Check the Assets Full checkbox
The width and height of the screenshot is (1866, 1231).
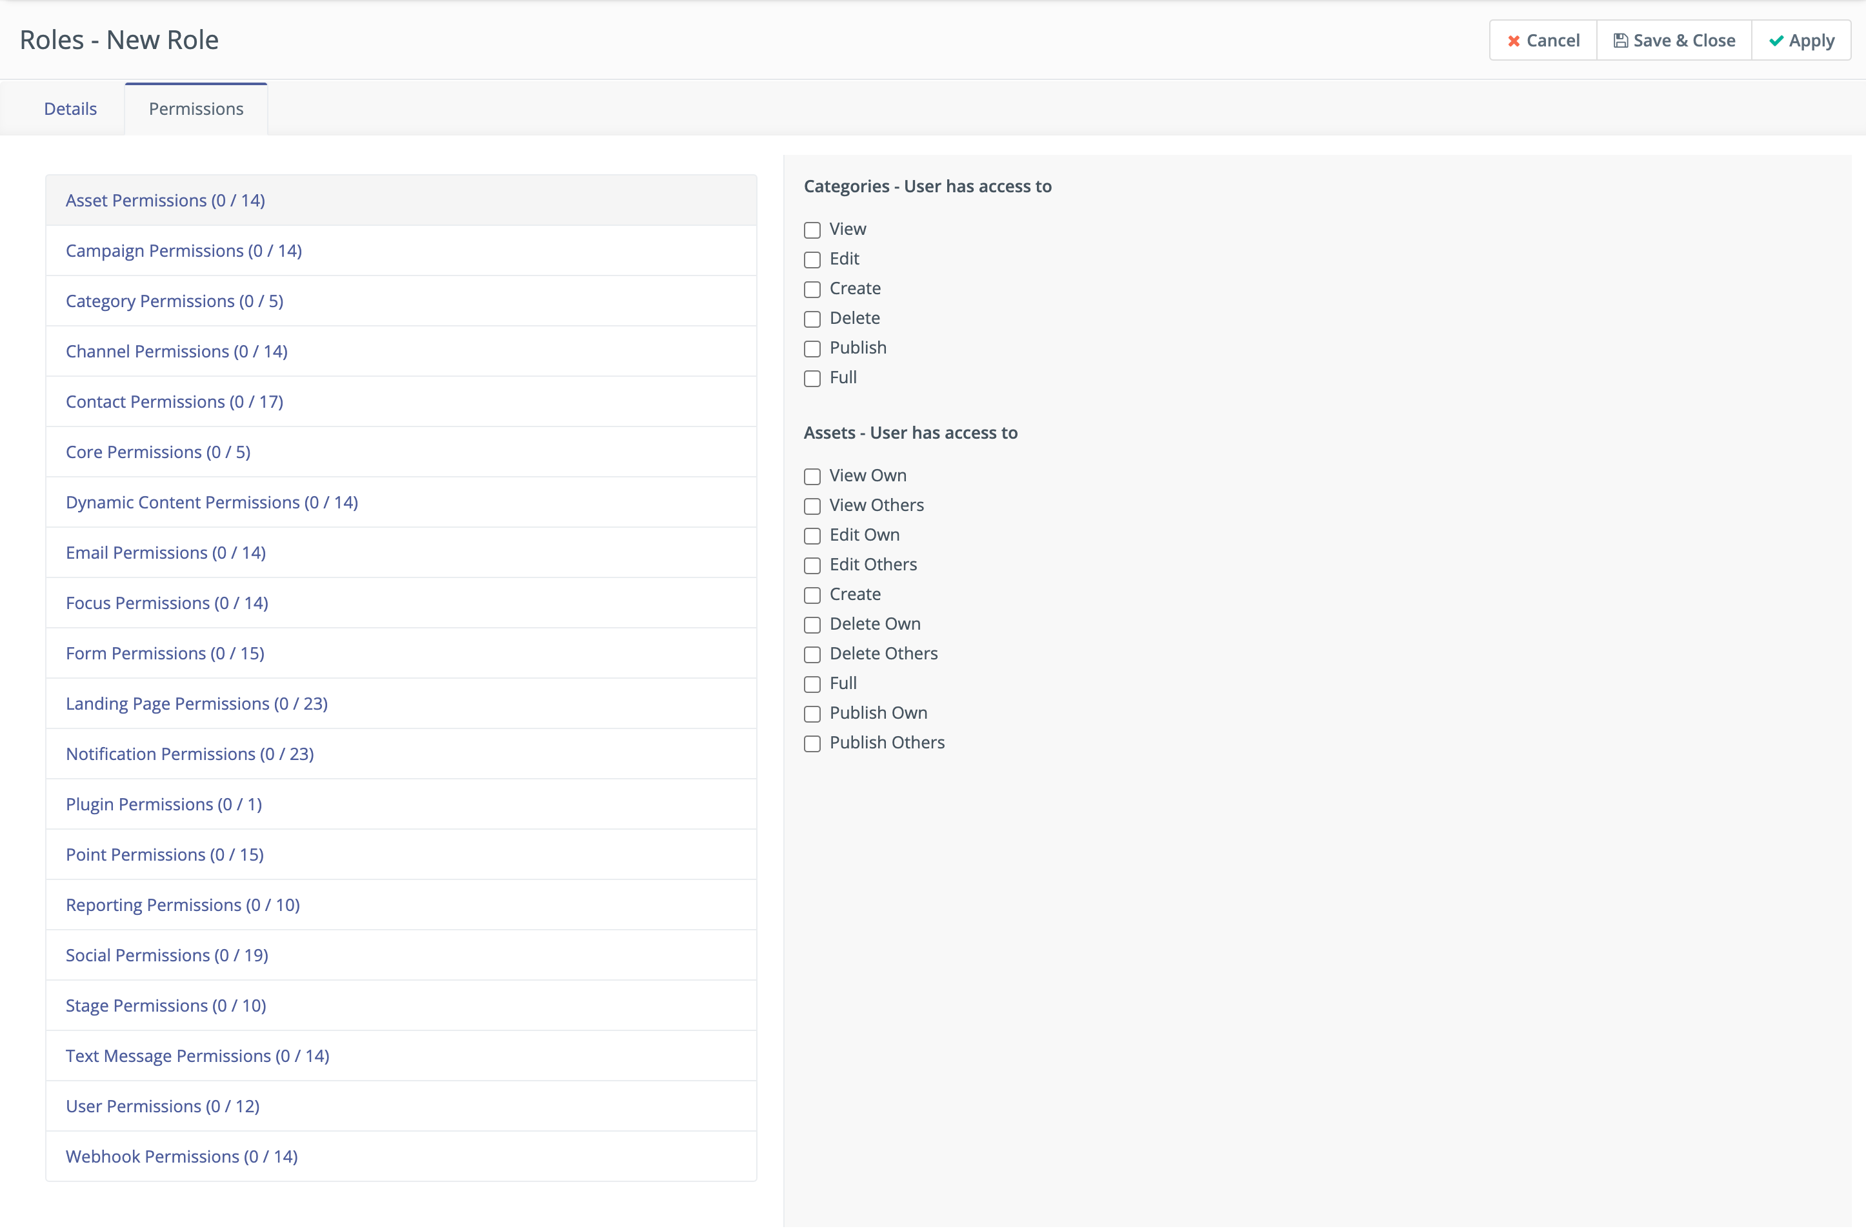pyautogui.click(x=812, y=684)
